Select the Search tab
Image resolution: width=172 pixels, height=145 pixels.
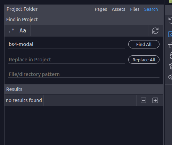point(151,9)
